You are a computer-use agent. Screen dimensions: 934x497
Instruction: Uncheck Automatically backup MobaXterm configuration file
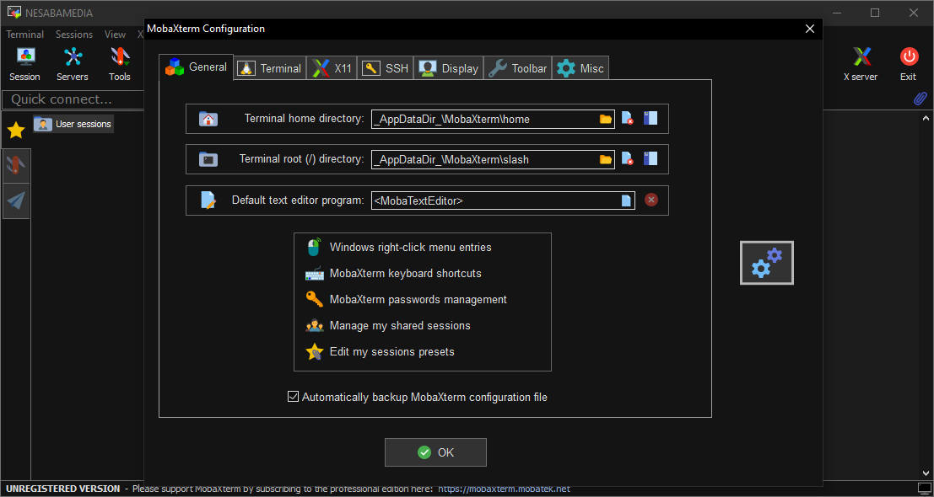click(x=294, y=397)
